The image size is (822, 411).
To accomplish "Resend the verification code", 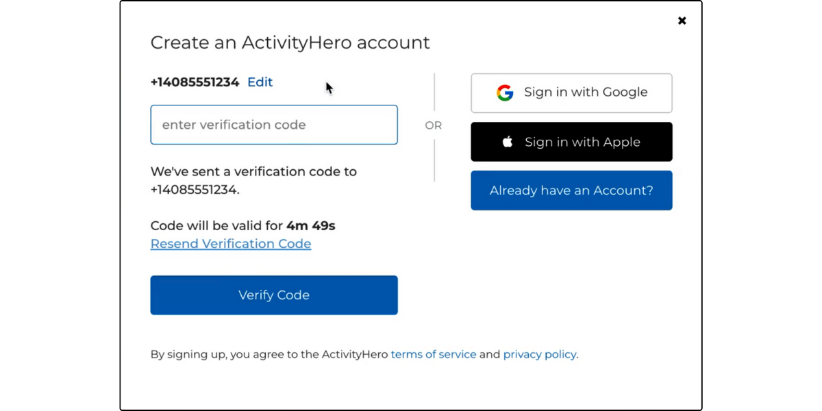I will (x=231, y=244).
